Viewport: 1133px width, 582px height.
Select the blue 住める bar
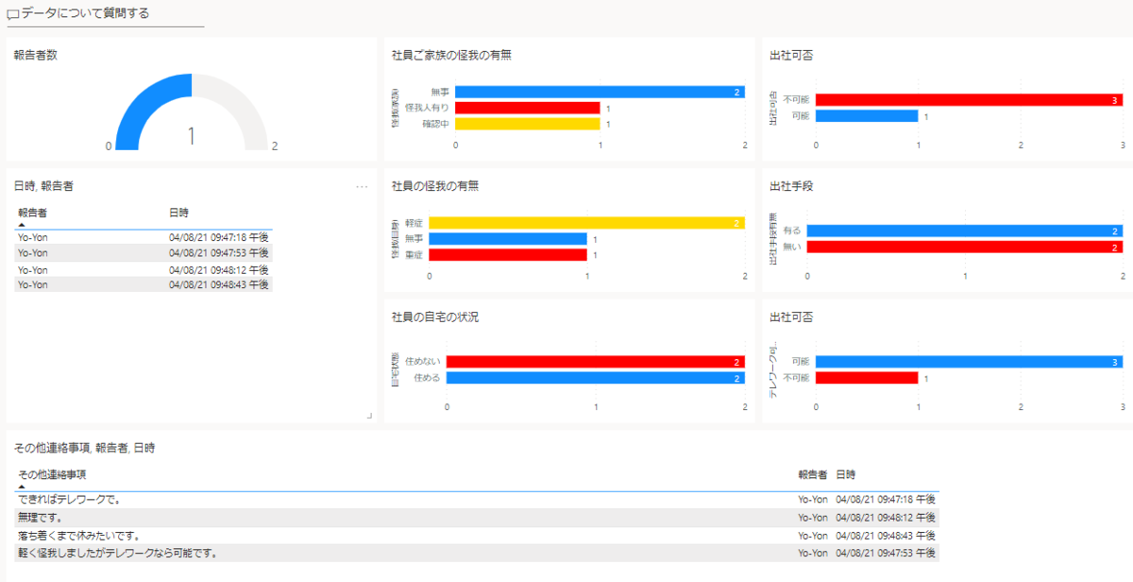596,378
